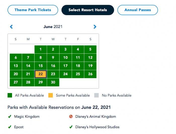
Task: Click Disney's Animal Kingdom park name
Action: click(x=96, y=117)
